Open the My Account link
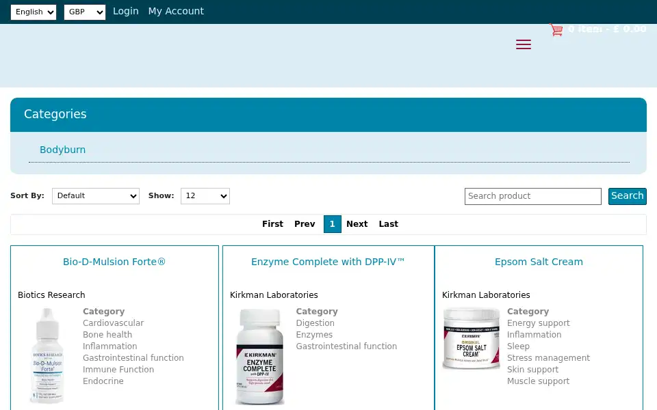 (x=176, y=12)
